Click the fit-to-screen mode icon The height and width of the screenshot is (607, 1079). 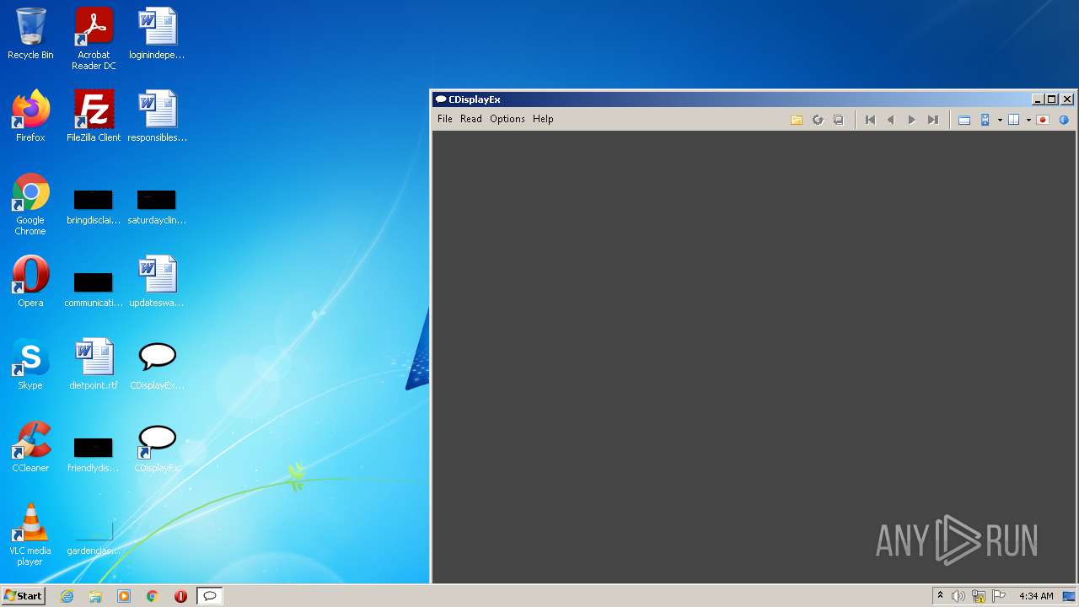coord(985,120)
